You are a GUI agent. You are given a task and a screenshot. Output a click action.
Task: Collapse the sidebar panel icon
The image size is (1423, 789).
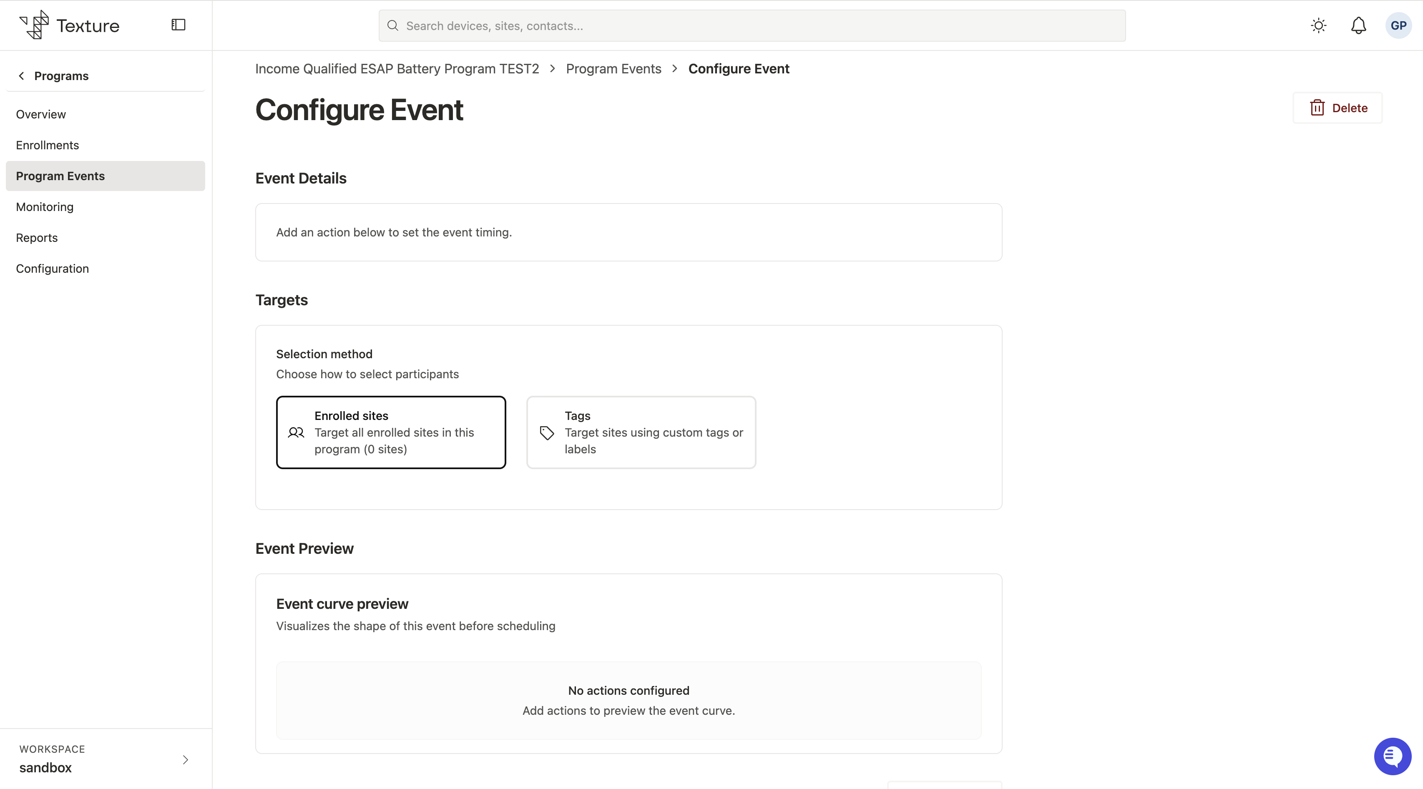click(x=178, y=25)
